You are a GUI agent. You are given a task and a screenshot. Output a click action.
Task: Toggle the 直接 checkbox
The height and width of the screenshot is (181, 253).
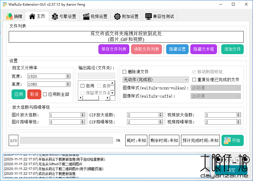click(x=104, y=86)
